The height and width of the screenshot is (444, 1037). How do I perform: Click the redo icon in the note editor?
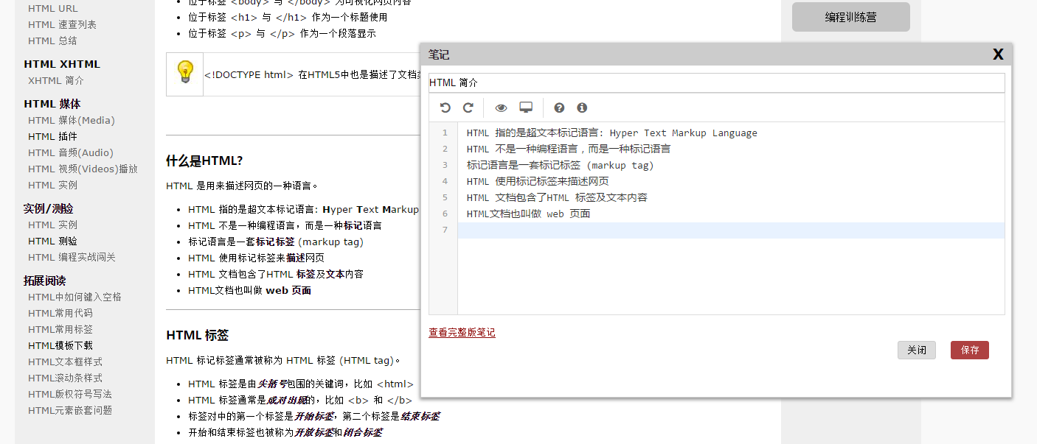(x=468, y=108)
